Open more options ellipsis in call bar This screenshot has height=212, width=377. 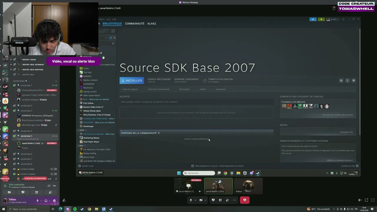tap(234, 200)
